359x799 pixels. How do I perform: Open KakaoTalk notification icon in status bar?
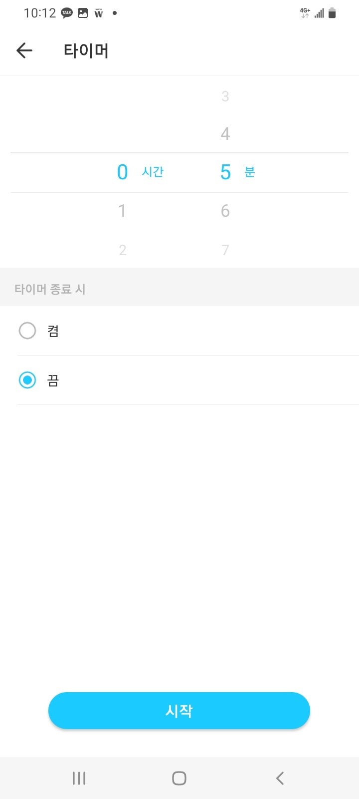point(67,13)
